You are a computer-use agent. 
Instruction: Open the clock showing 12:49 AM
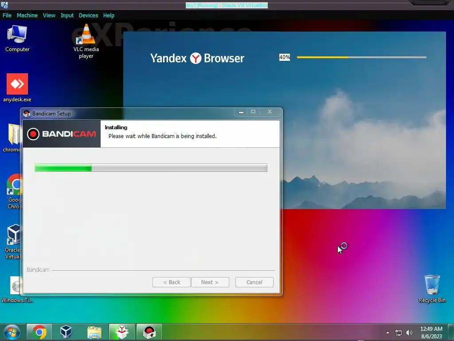(431, 329)
